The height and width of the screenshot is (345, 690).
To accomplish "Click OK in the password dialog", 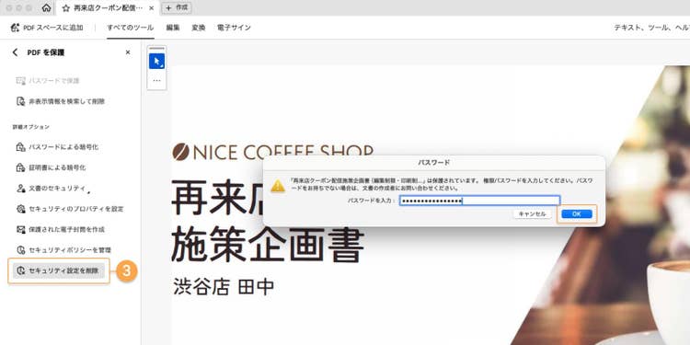I will pos(577,213).
